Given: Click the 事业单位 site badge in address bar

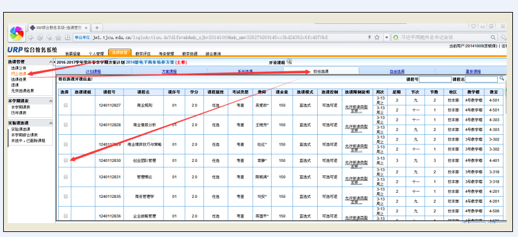Looking at the screenshot, I should (x=82, y=38).
